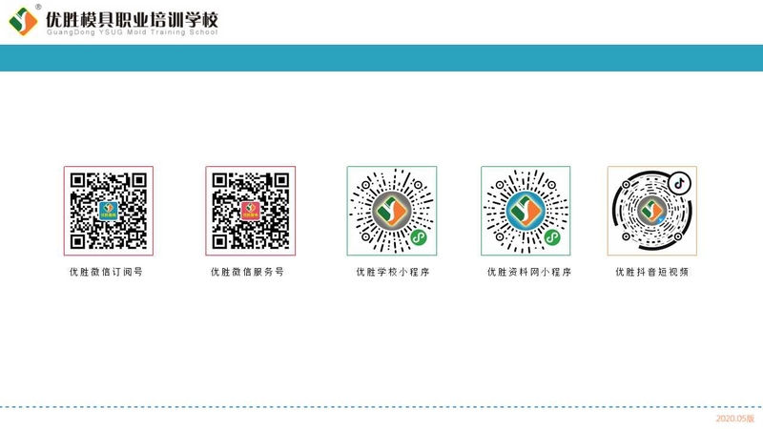The height and width of the screenshot is (429, 763).
Task: Click the 2020.05版 version text
Action: coord(734,419)
